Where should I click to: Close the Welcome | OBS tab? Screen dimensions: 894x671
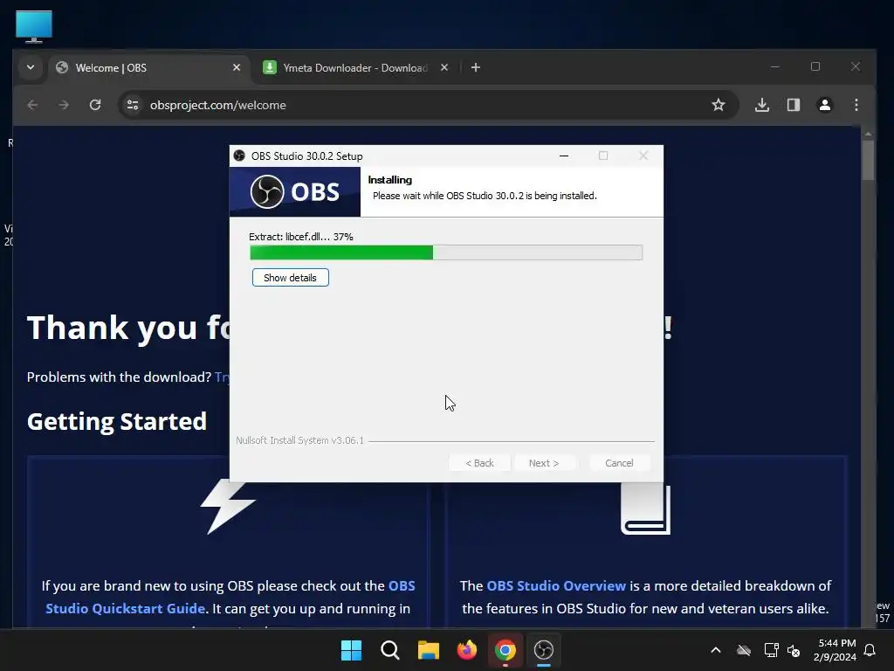tap(237, 68)
